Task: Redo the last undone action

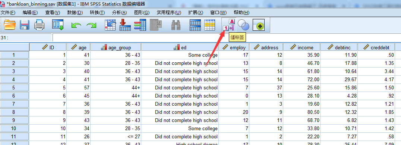Action: point(91,25)
